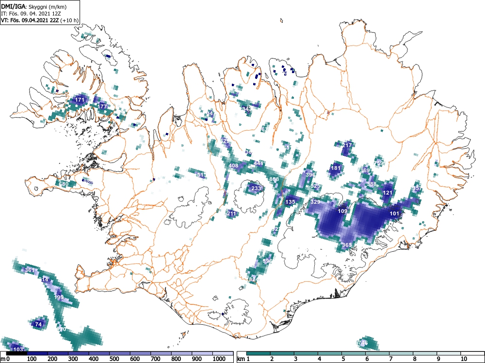Screen dimensions: 485x363
Task: Click the 211 value label on the map
Action: coord(231,213)
